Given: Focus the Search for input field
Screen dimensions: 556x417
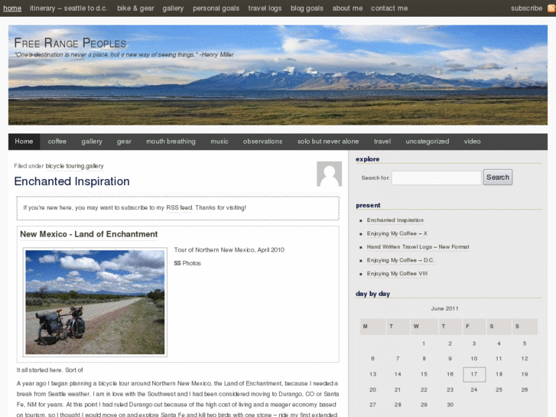Looking at the screenshot, I should pos(436,178).
